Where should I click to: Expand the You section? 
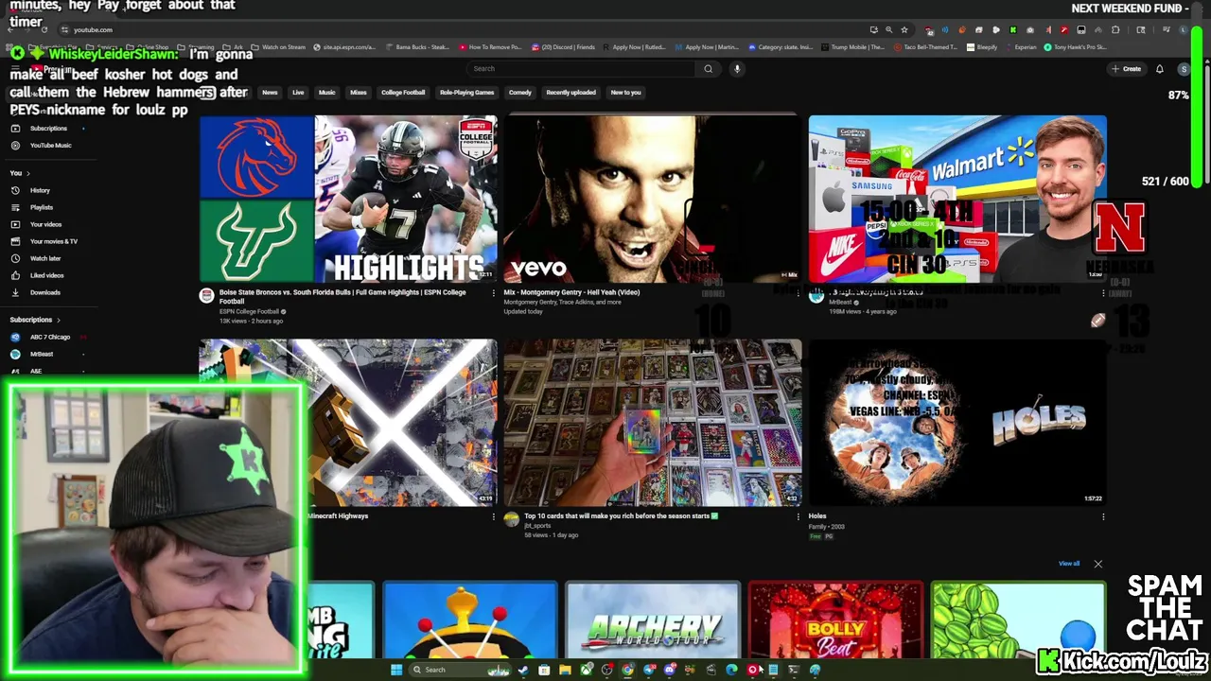coord(20,173)
